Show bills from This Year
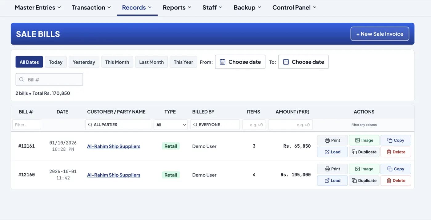 (183, 62)
